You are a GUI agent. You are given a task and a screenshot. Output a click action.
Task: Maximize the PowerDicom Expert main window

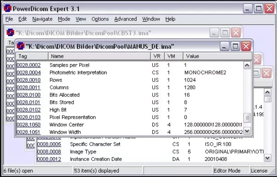(x=258, y=9)
